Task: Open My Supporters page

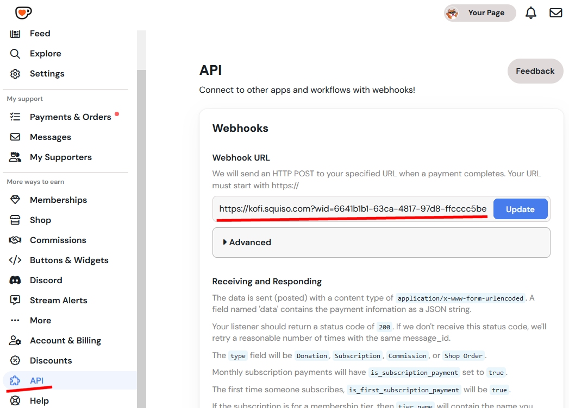Action: coord(61,157)
